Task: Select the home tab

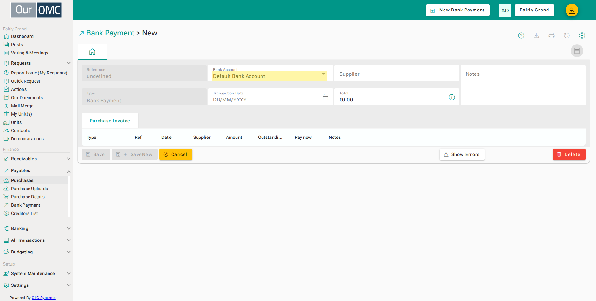Action: point(92,52)
